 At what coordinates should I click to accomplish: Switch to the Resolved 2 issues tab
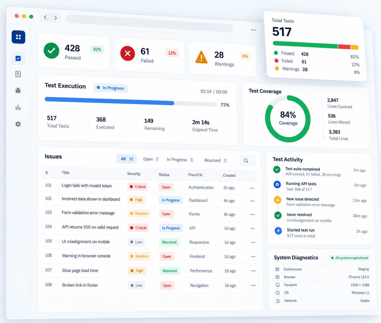coord(216,160)
